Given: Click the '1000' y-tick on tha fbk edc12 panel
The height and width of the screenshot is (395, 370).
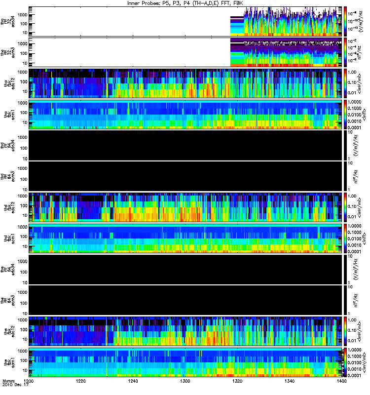Looking at the screenshot, I should click(23, 72).
